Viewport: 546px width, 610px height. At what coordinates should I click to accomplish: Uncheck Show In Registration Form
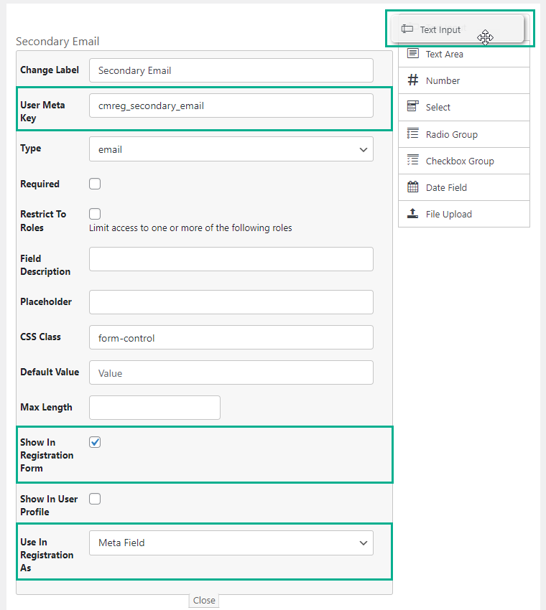tap(95, 442)
